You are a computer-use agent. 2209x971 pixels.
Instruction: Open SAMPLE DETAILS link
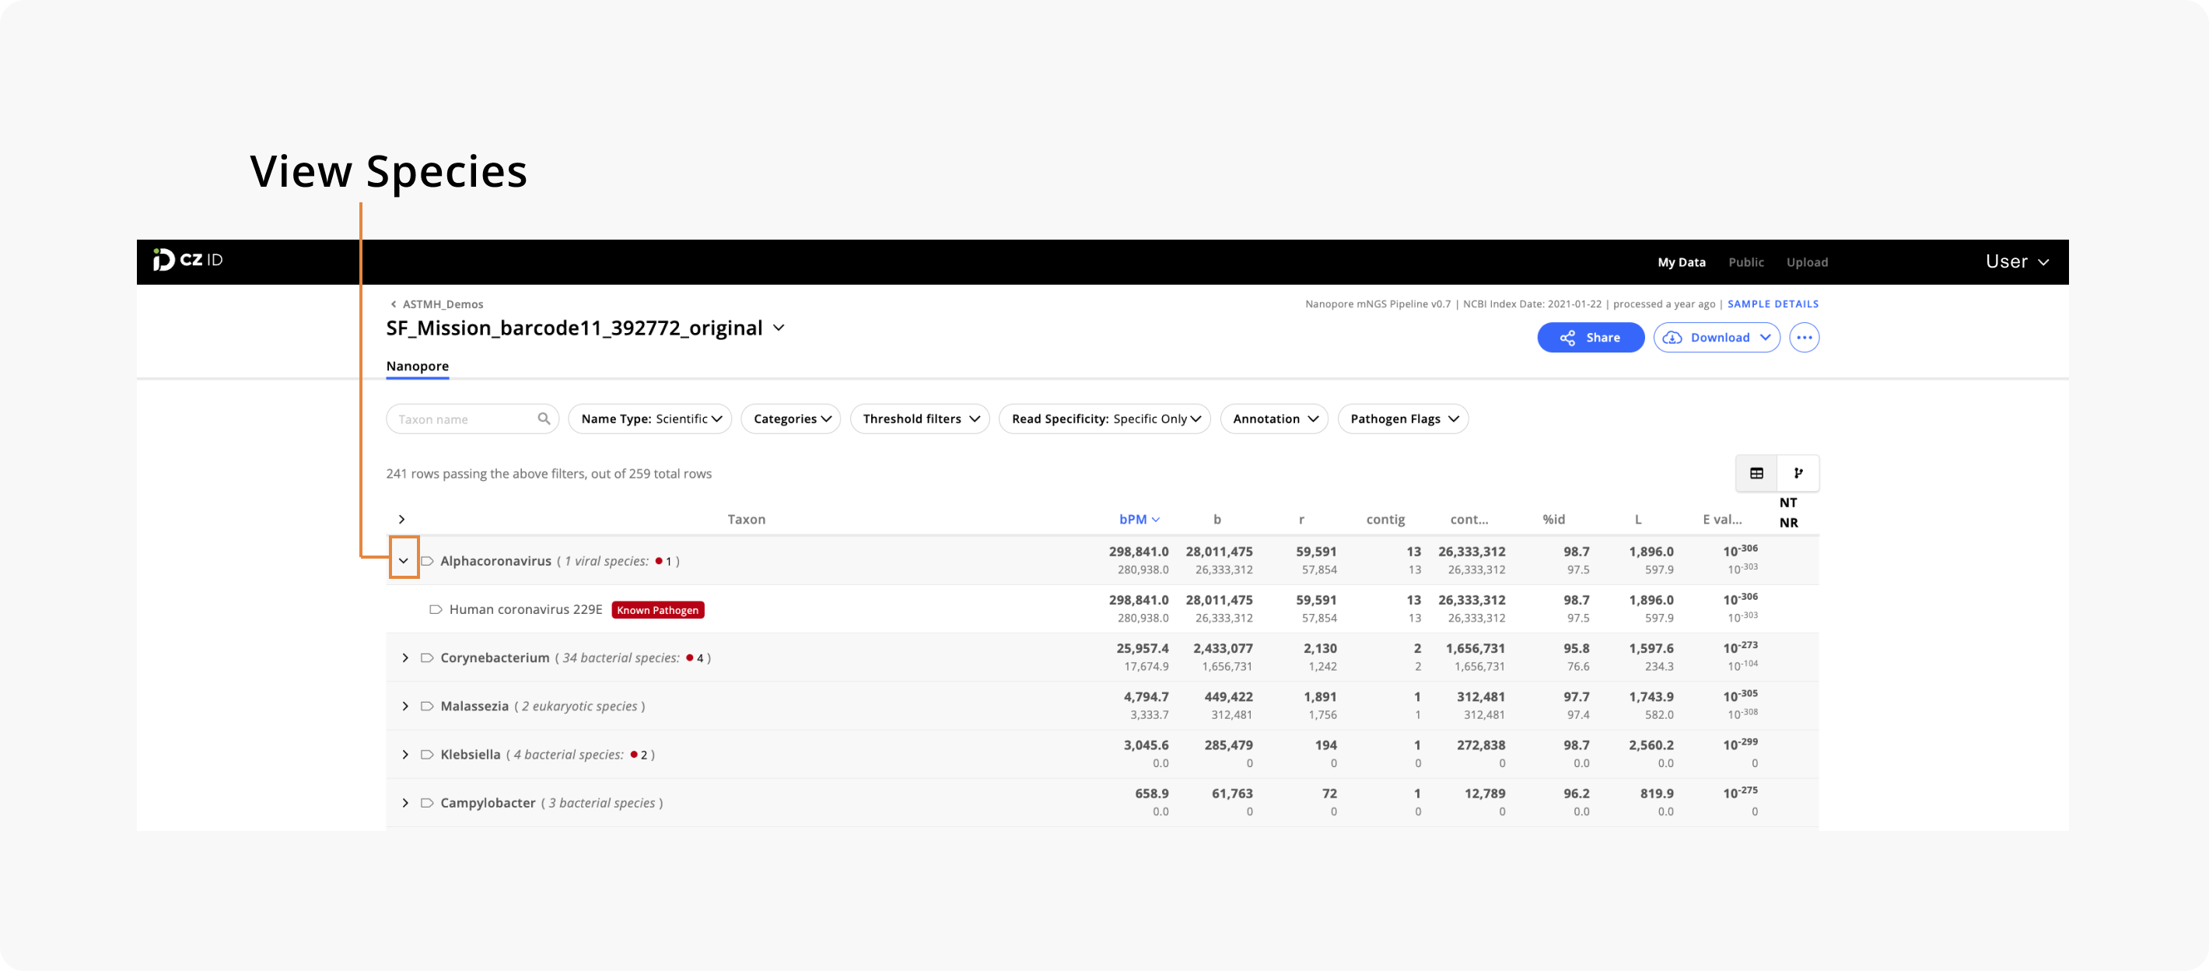coord(1773,303)
